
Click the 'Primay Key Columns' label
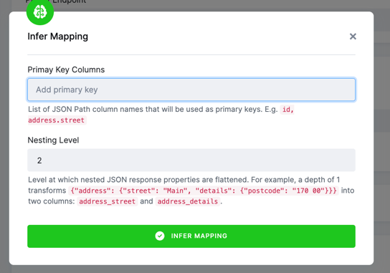click(66, 70)
